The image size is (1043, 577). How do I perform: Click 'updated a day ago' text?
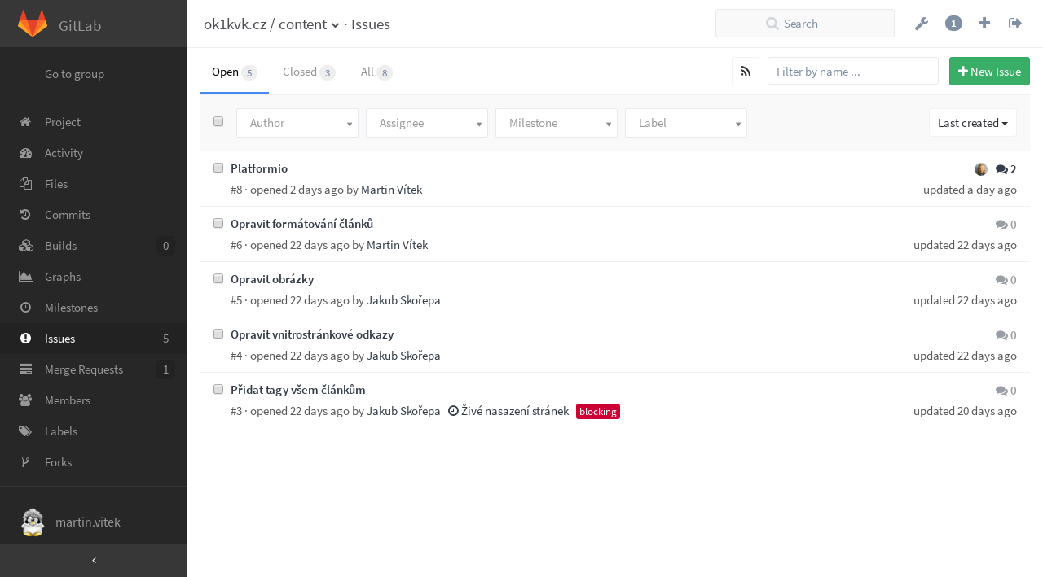point(970,190)
